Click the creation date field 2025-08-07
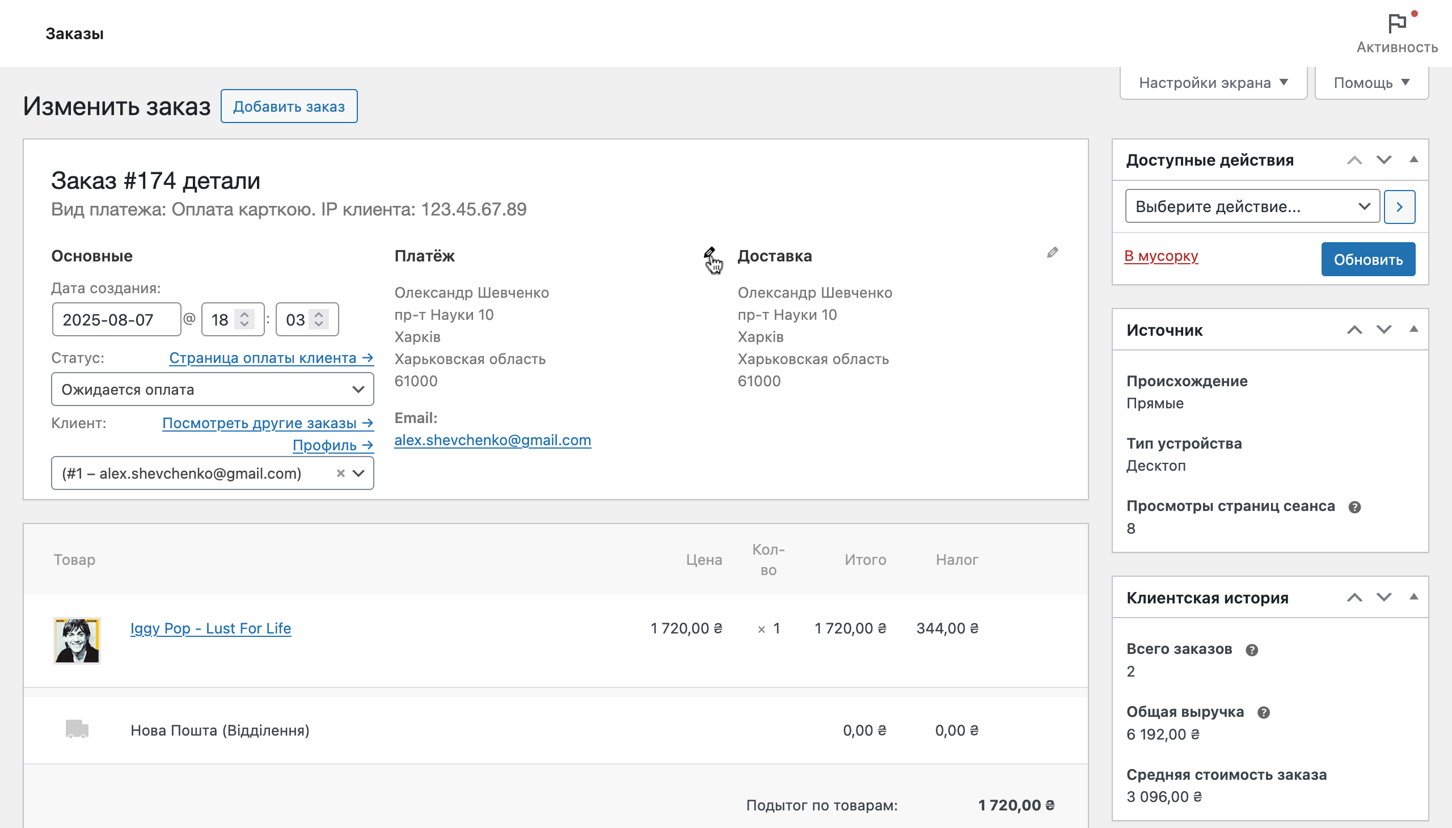Image resolution: width=1452 pixels, height=828 pixels. (116, 320)
